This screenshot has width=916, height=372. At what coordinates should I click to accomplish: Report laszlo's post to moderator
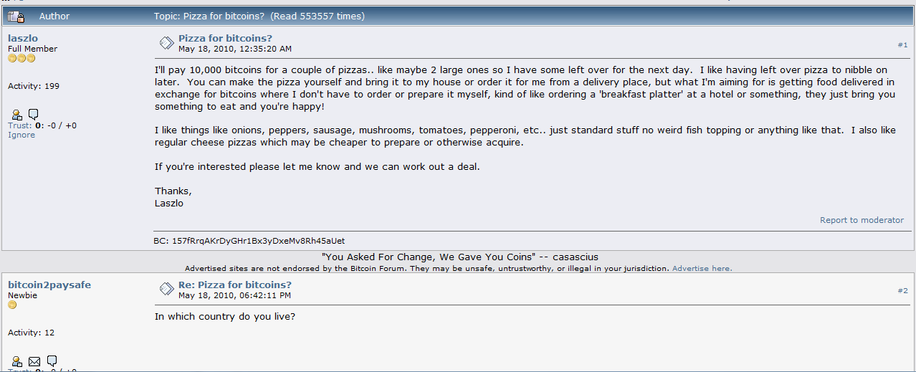pyautogui.click(x=862, y=220)
